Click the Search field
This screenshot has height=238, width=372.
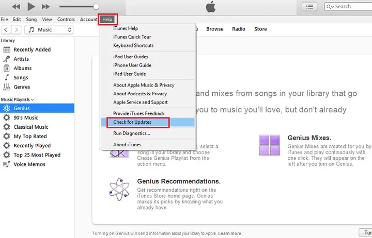(x=348, y=7)
